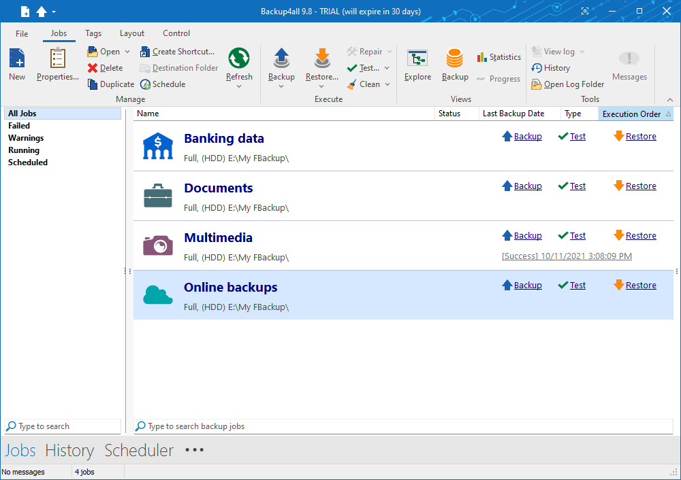The width and height of the screenshot is (681, 480).
Task: Focus the sidebar Type to search field
Action: 63,426
